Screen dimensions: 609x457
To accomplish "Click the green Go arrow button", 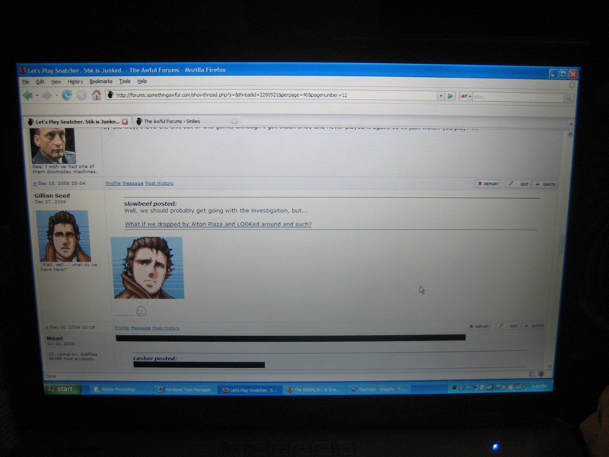I will coord(450,96).
